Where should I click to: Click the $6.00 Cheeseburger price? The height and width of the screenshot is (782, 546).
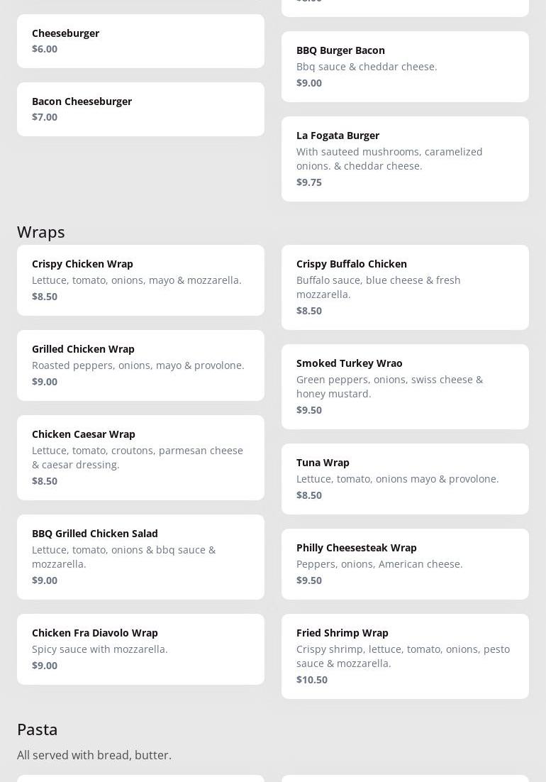[45, 49]
